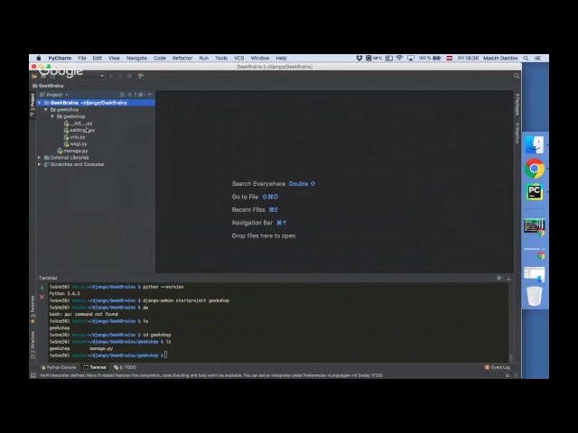Open the Event Log
Viewport: 578px width, 433px height.
(x=498, y=367)
